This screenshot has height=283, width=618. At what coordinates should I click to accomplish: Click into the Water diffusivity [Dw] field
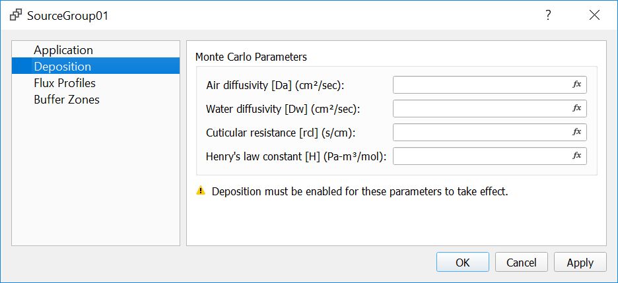tap(481, 108)
